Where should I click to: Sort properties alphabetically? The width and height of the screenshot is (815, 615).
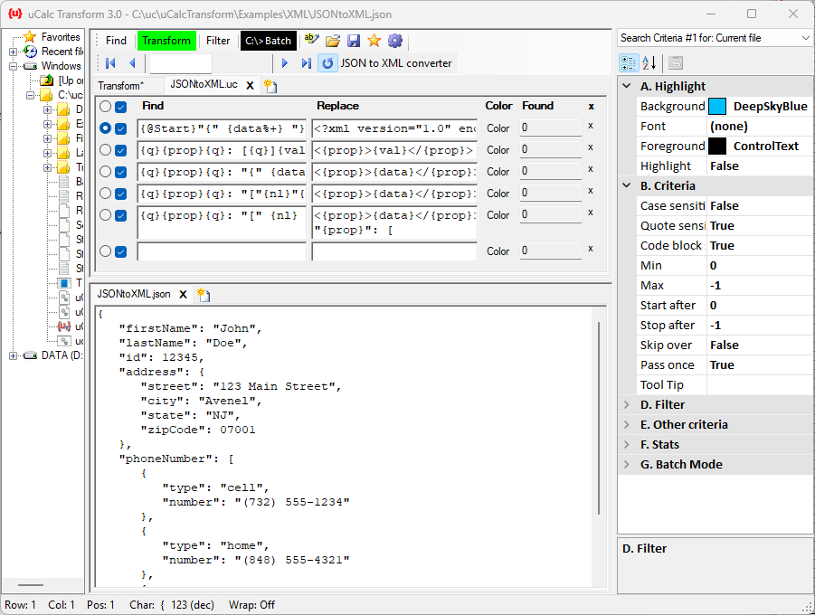pos(649,63)
